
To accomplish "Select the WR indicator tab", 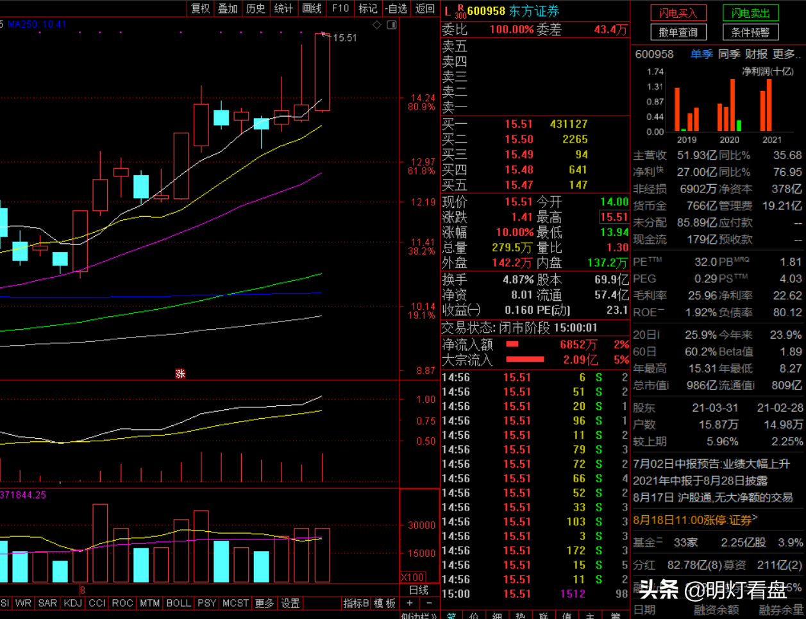I will (23, 604).
